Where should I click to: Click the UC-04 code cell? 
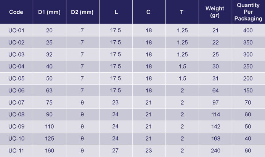coord(16,67)
